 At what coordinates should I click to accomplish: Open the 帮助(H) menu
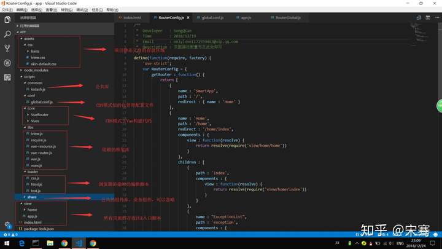(x=112, y=10)
